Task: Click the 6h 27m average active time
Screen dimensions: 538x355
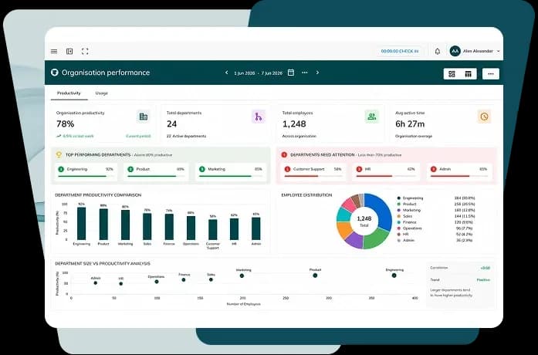Action: [410, 123]
